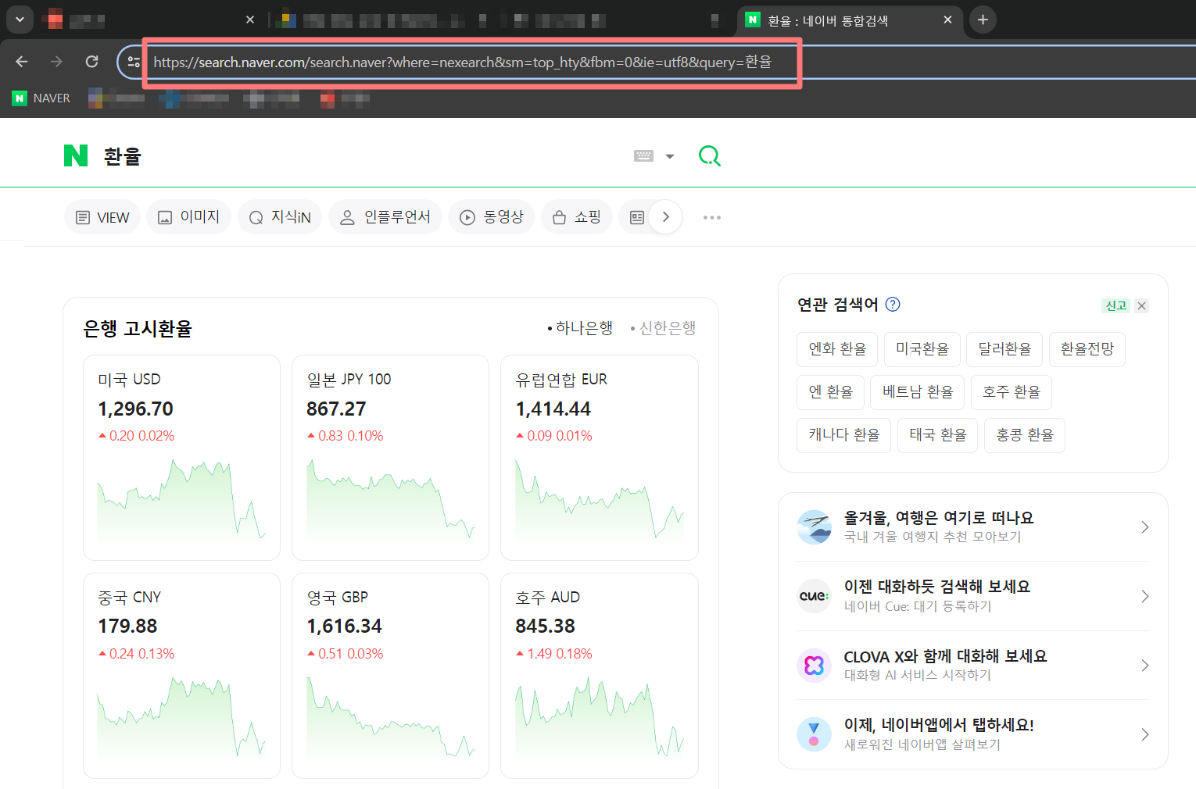Image resolution: width=1196 pixels, height=789 pixels.
Task: Select the 지식iN search tab
Action: [280, 217]
